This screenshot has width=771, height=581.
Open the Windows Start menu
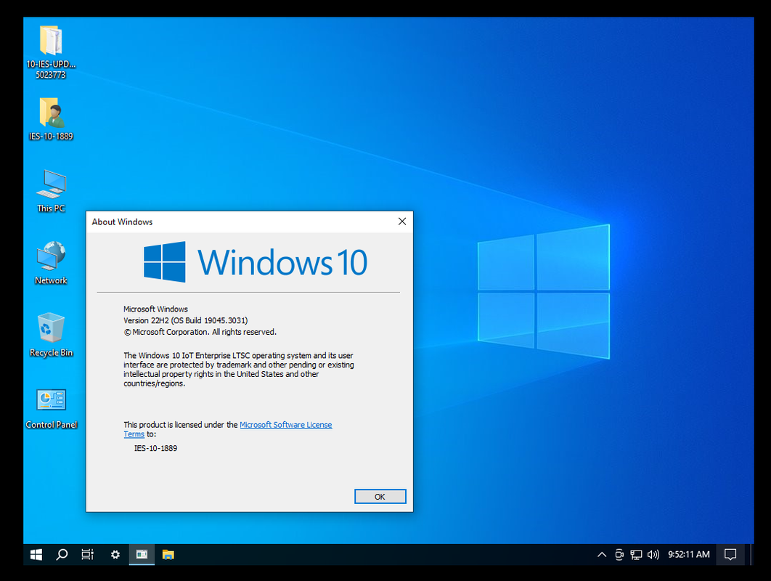click(36, 554)
